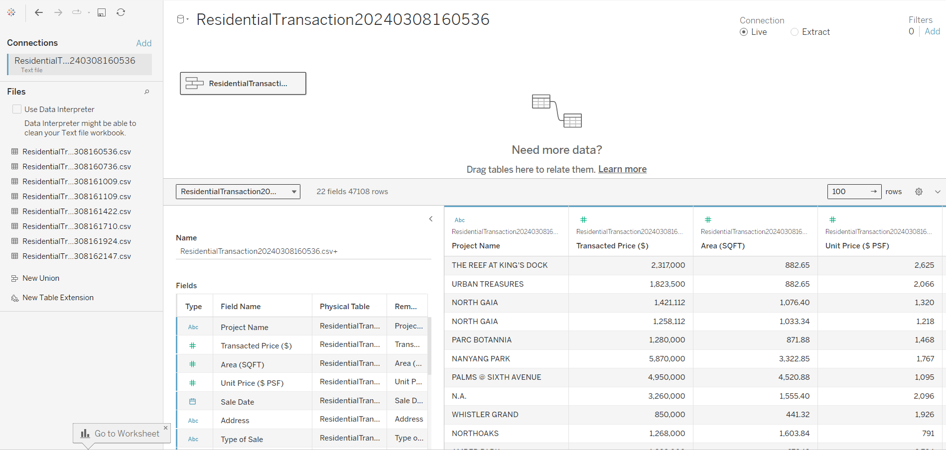
Task: Click number type icon above Transacted Price column
Action: pos(583,220)
